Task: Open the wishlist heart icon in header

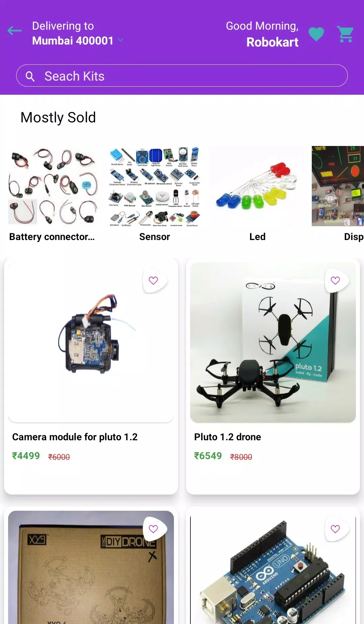Action: 316,34
